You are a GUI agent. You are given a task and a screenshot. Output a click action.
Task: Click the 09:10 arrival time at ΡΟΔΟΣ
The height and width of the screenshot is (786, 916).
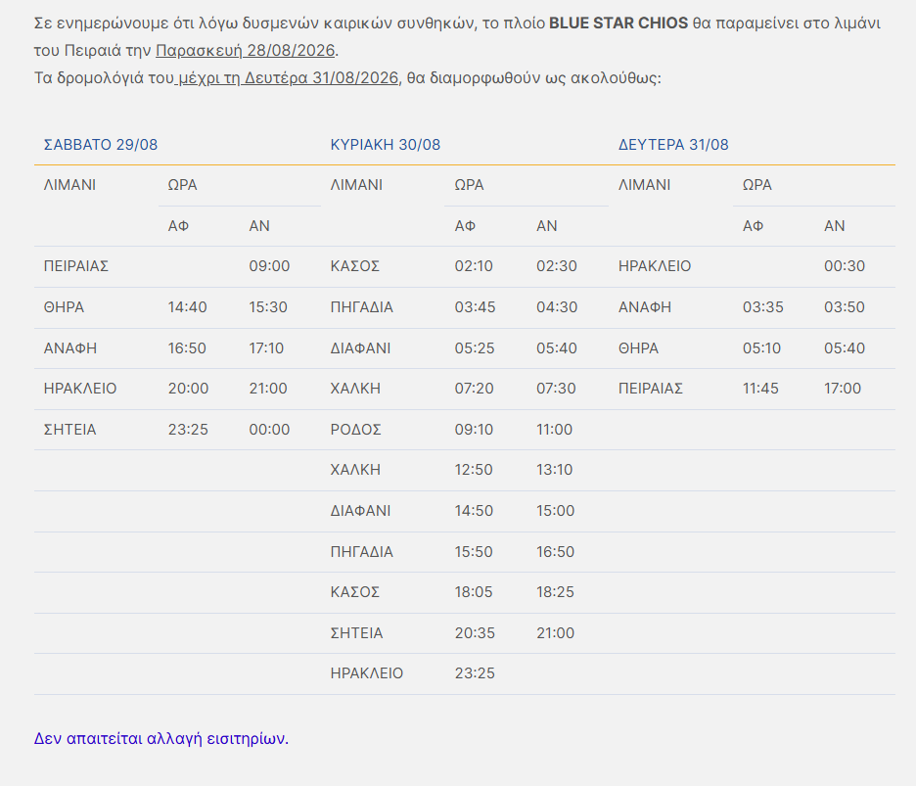tap(474, 430)
